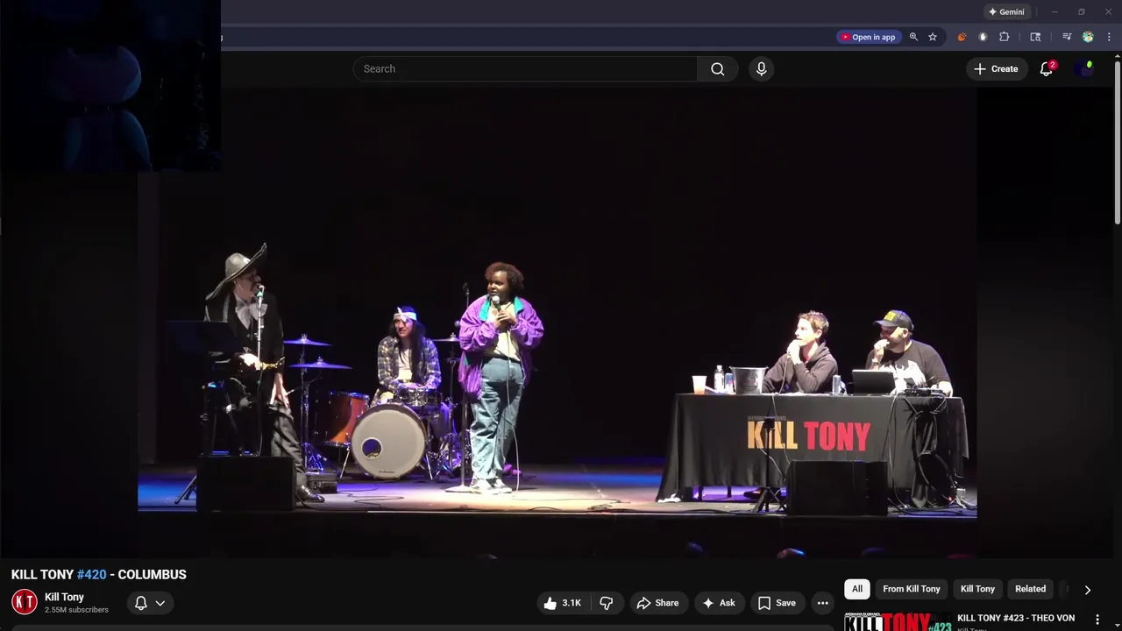Open Chrome three-dot menu
Screen dimensions: 1122x631
tap(1109, 37)
